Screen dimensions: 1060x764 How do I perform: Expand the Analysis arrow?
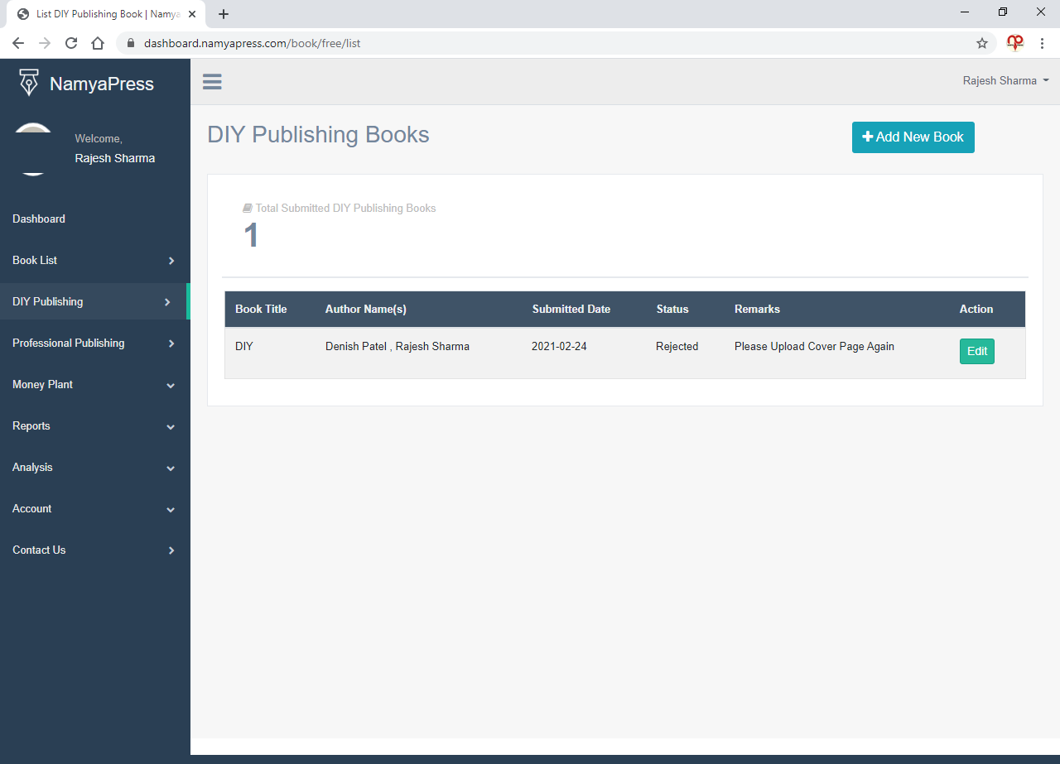click(171, 468)
